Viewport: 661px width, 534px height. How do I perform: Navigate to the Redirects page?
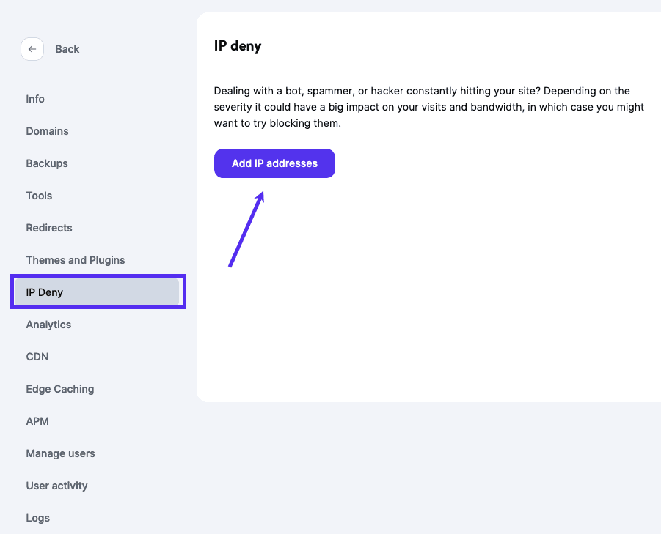coord(49,228)
